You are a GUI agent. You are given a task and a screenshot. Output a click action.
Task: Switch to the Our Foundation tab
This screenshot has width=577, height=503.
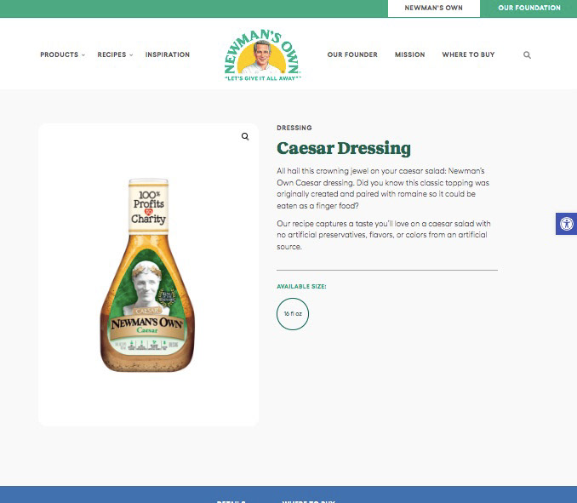pos(529,9)
